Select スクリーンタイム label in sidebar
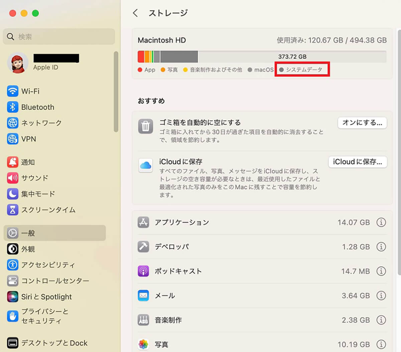401x352 pixels. (x=48, y=210)
